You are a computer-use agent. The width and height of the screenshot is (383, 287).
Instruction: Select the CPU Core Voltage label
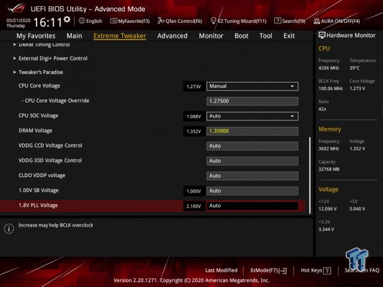(40, 86)
